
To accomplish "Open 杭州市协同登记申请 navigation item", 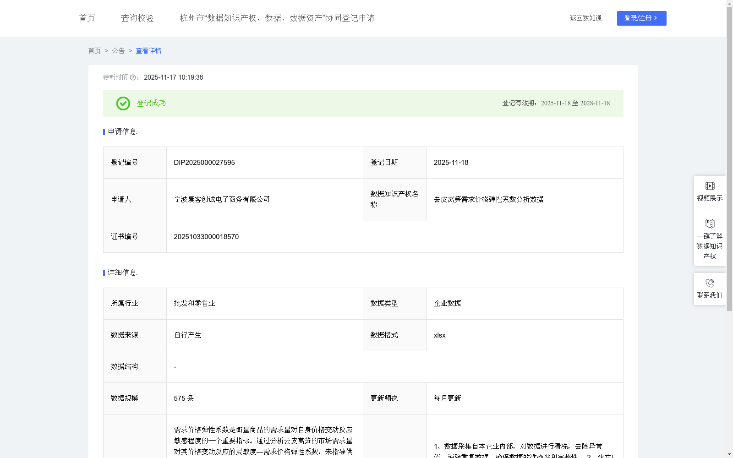I will coord(277,18).
